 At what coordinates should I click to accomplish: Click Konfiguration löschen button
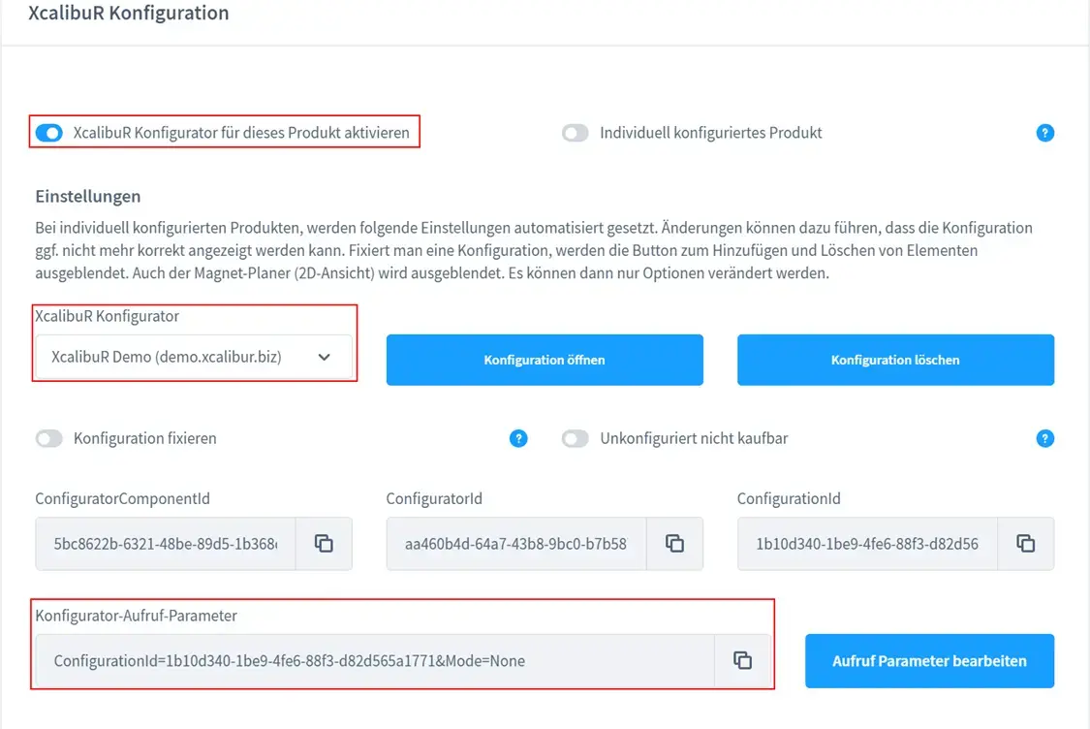(895, 360)
